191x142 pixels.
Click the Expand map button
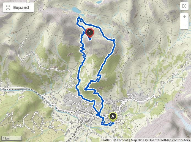18,7
